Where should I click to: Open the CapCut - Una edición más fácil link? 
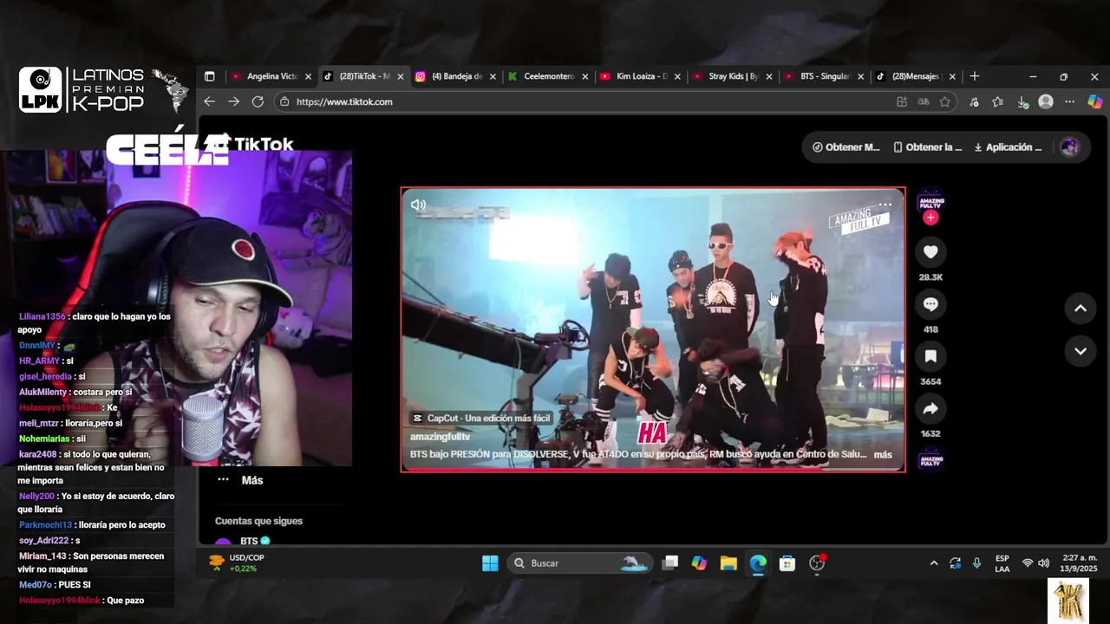(x=481, y=418)
